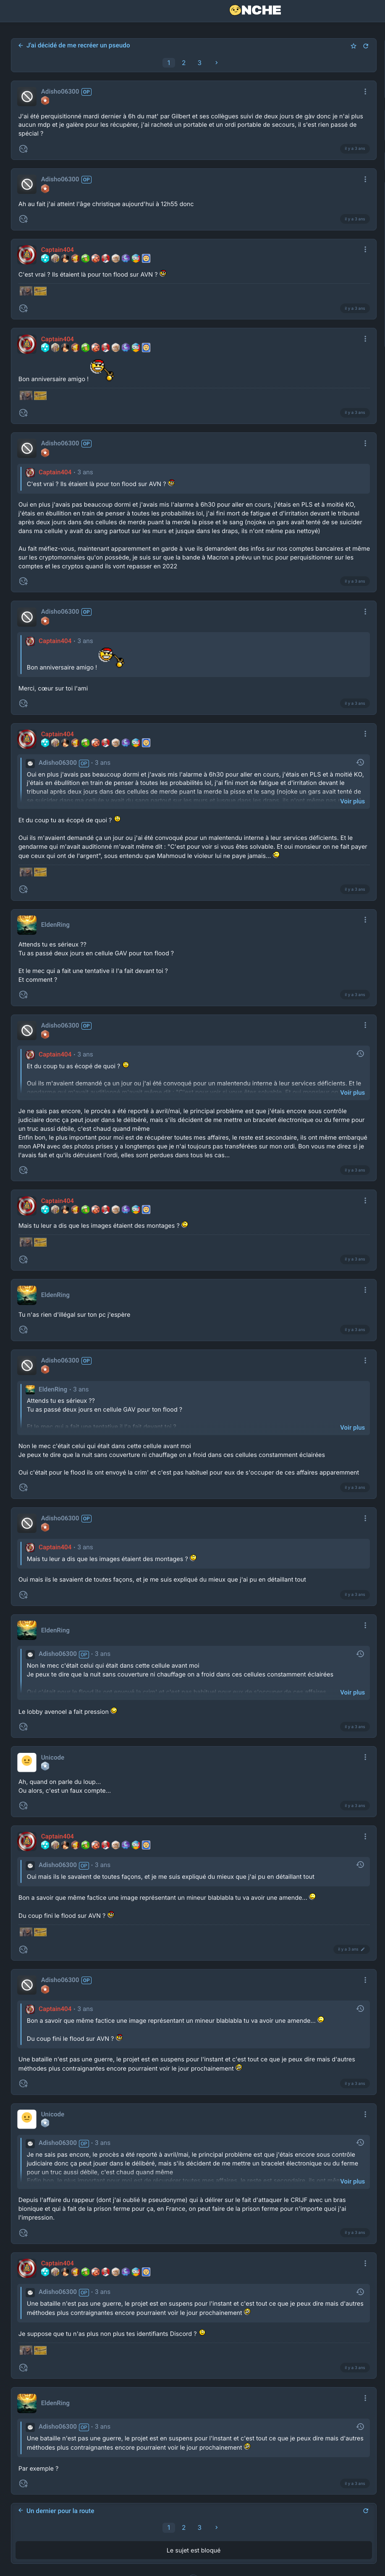Go to page 2 in the top pagination

tap(183, 63)
